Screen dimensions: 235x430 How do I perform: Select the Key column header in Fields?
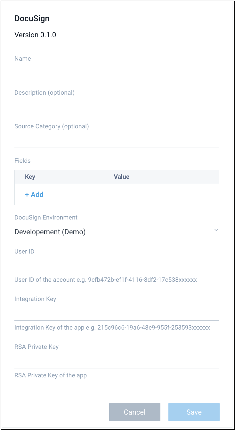pos(30,177)
